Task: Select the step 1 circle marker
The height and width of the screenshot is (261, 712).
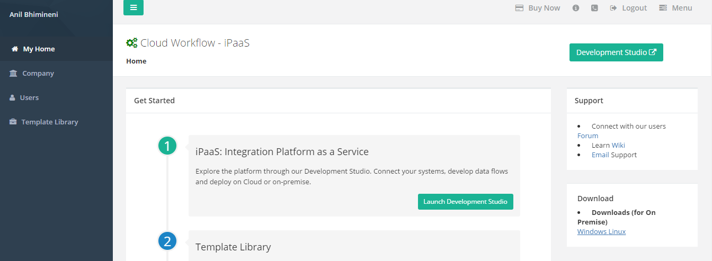Action: (167, 146)
